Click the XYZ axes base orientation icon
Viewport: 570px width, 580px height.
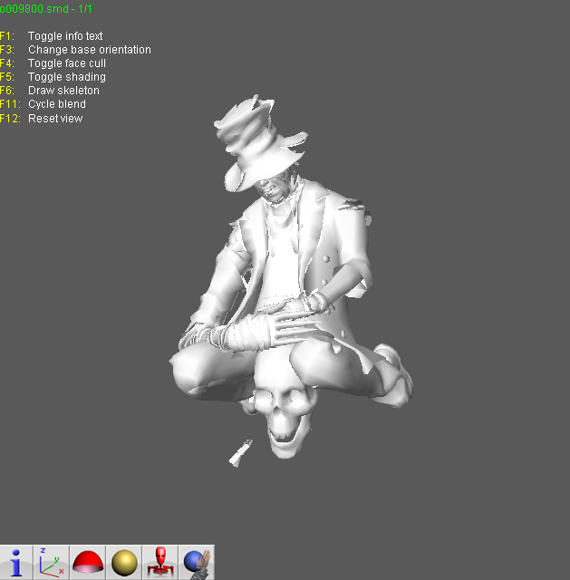point(52,562)
